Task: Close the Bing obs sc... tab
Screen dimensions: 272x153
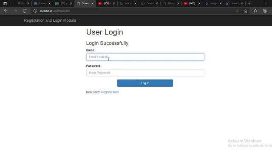Action: pyautogui.click(x=136, y=3)
